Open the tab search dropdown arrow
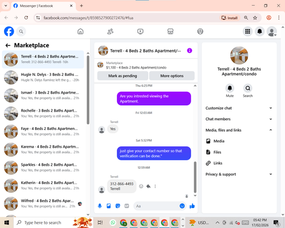 (6, 6)
